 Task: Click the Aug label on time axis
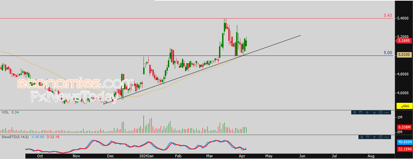pos(371,156)
